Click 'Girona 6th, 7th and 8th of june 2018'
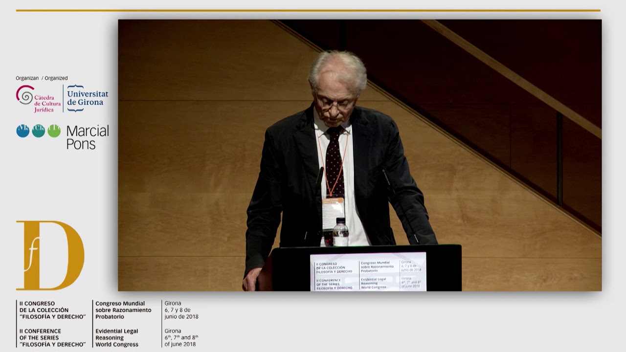 181,338
